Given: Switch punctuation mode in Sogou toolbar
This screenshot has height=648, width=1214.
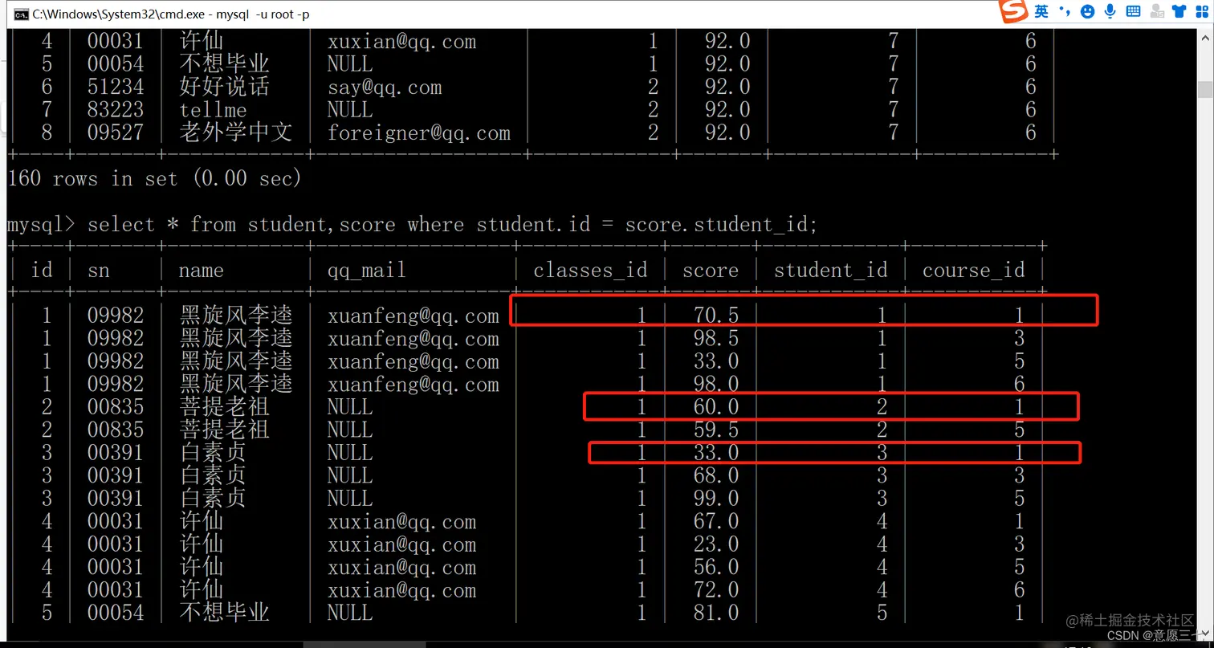Looking at the screenshot, I should click(1065, 11).
